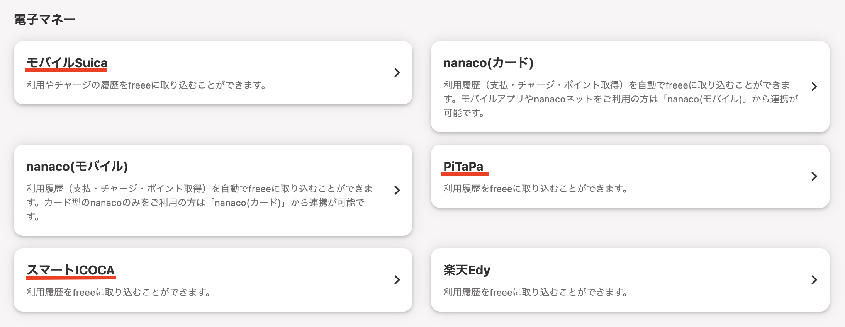Open the PiTaPa card title

463,166
